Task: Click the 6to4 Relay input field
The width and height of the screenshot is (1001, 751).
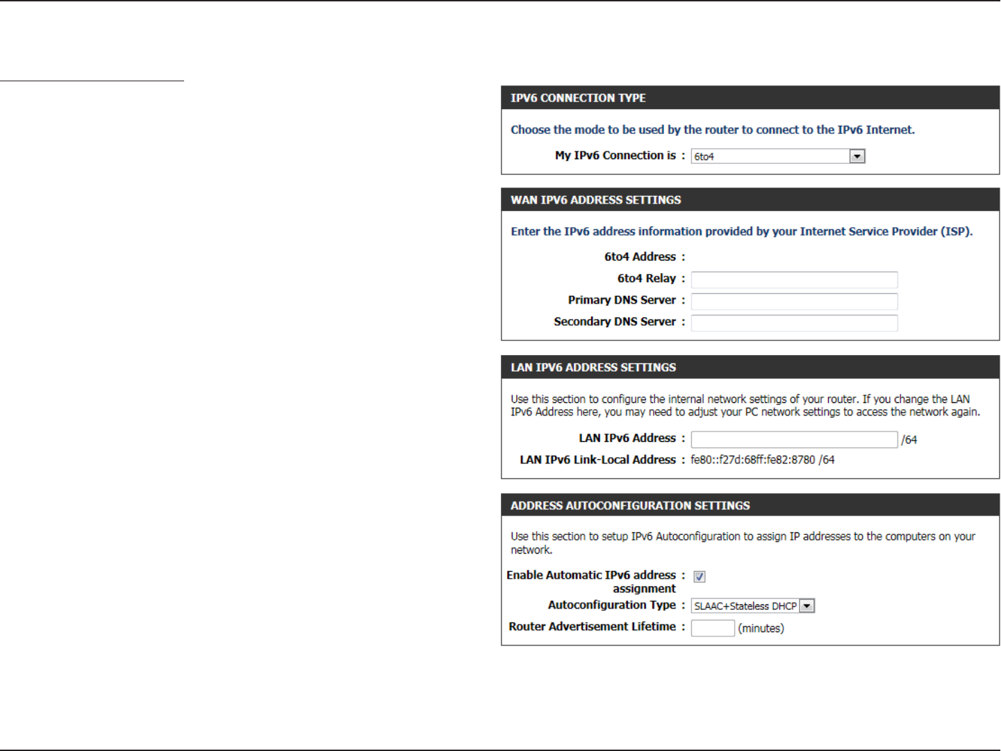Action: [x=794, y=279]
